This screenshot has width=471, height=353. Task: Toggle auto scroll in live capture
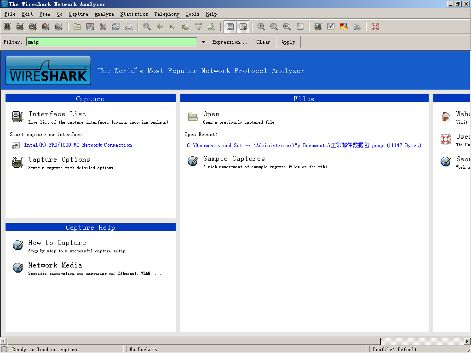[243, 27]
